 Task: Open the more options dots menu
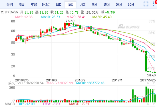point(154,3)
